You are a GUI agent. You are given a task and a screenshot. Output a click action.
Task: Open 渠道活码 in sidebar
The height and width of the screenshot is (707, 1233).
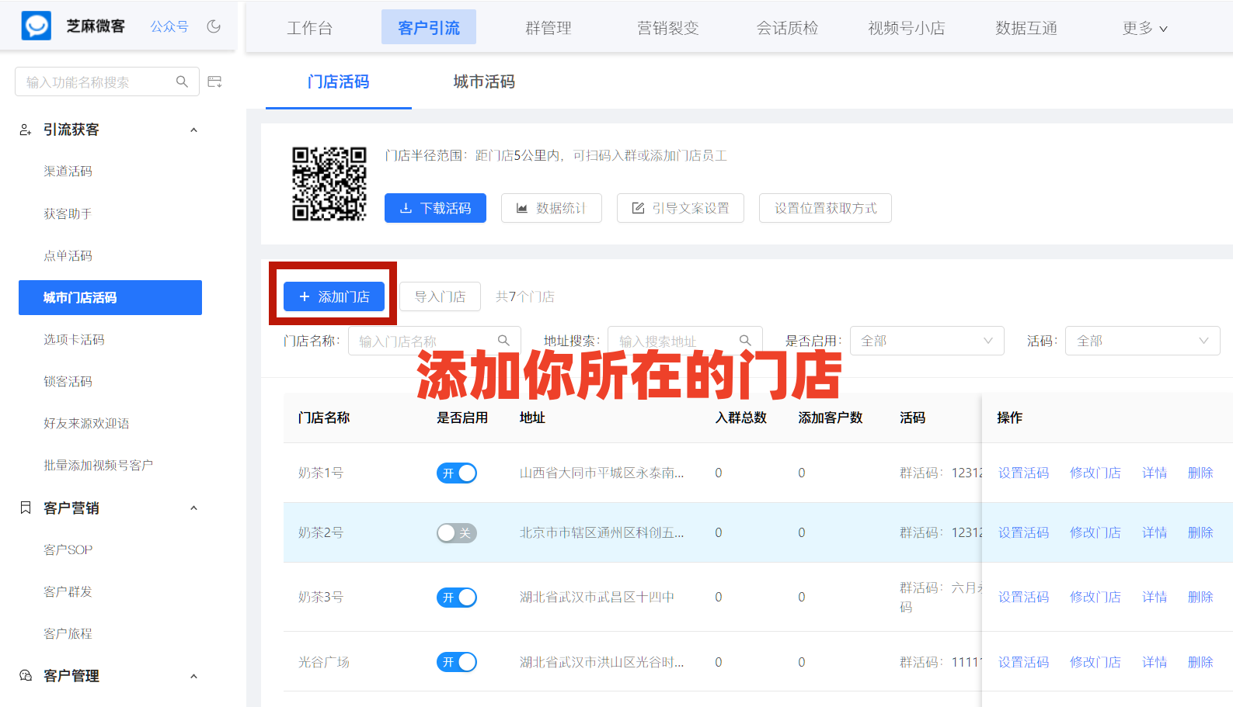pos(68,171)
